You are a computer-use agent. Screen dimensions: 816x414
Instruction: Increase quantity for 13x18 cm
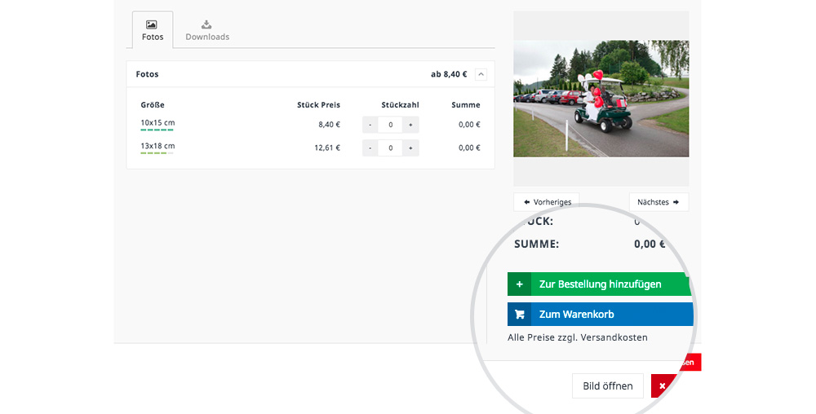(x=410, y=148)
